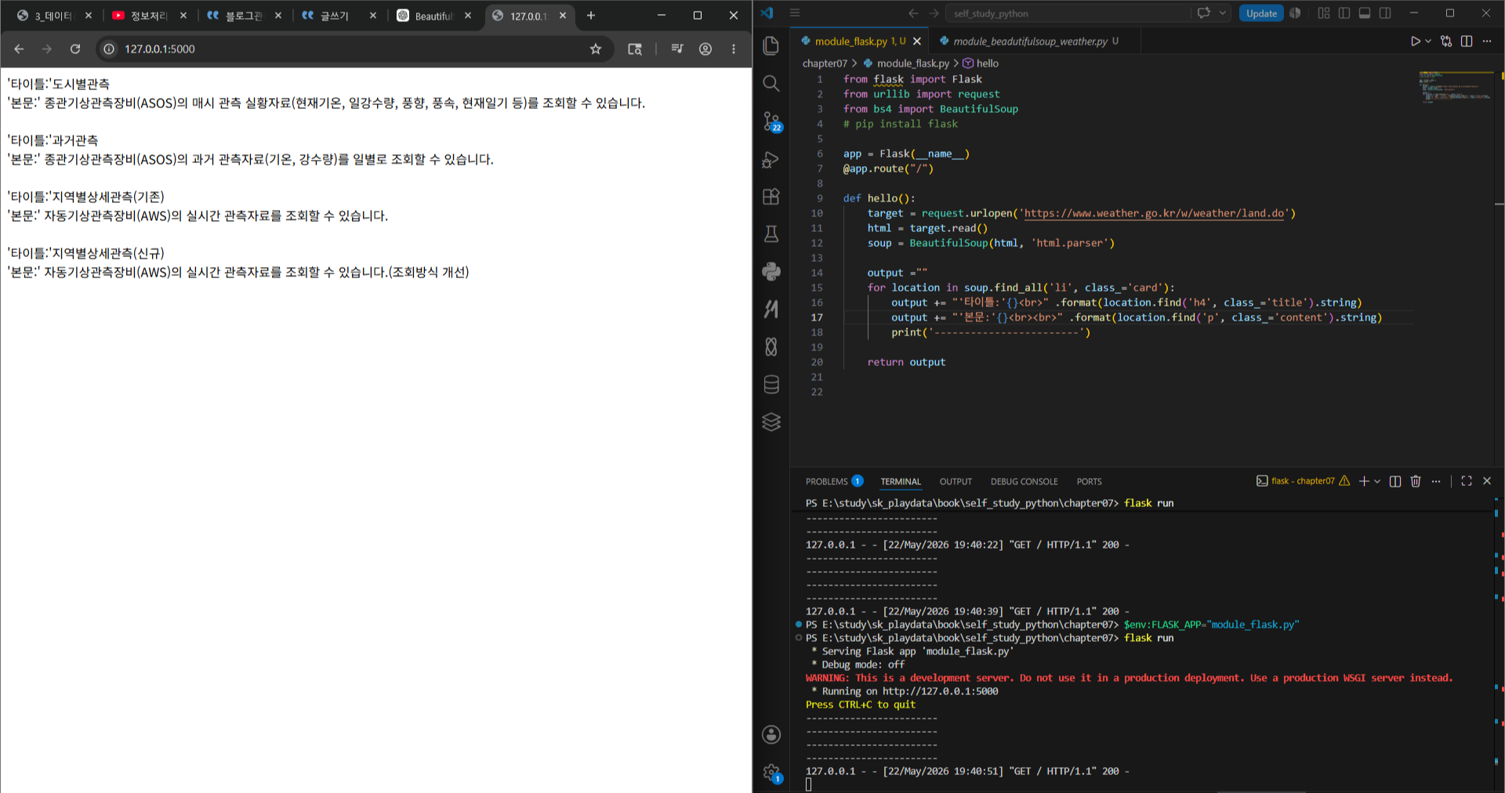View site information icon in address bar
This screenshot has width=1505, height=793.
[109, 49]
